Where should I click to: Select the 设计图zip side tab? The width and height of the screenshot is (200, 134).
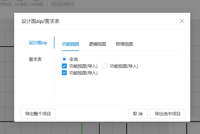(38, 43)
